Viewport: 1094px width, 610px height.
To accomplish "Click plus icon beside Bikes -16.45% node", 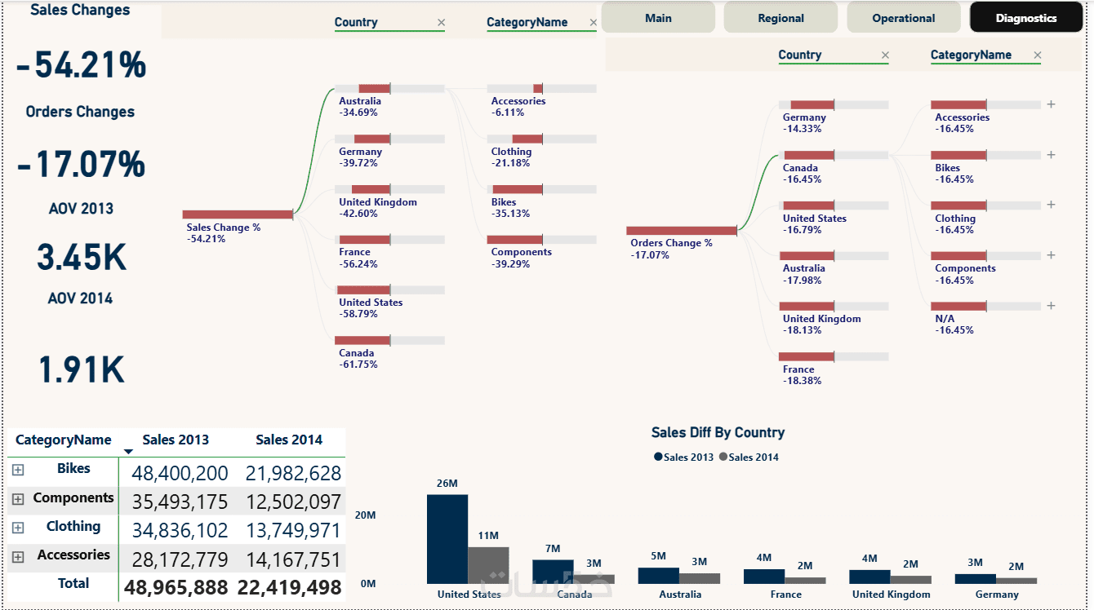I will 1052,155.
